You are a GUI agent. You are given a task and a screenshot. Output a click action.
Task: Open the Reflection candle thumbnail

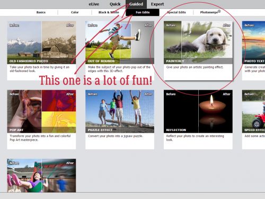[x=198, y=111]
